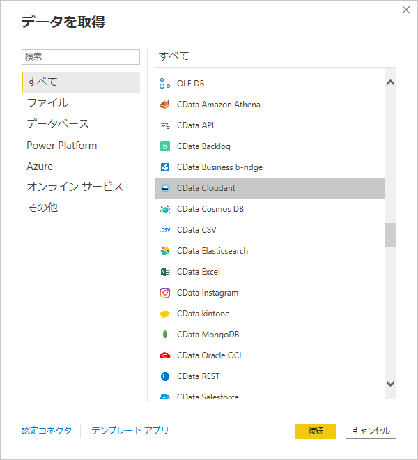Image resolution: width=418 pixels, height=460 pixels.
Task: Click the blue CData REST icon
Action: click(x=165, y=376)
